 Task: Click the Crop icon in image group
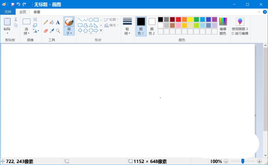(x=35, y=19)
